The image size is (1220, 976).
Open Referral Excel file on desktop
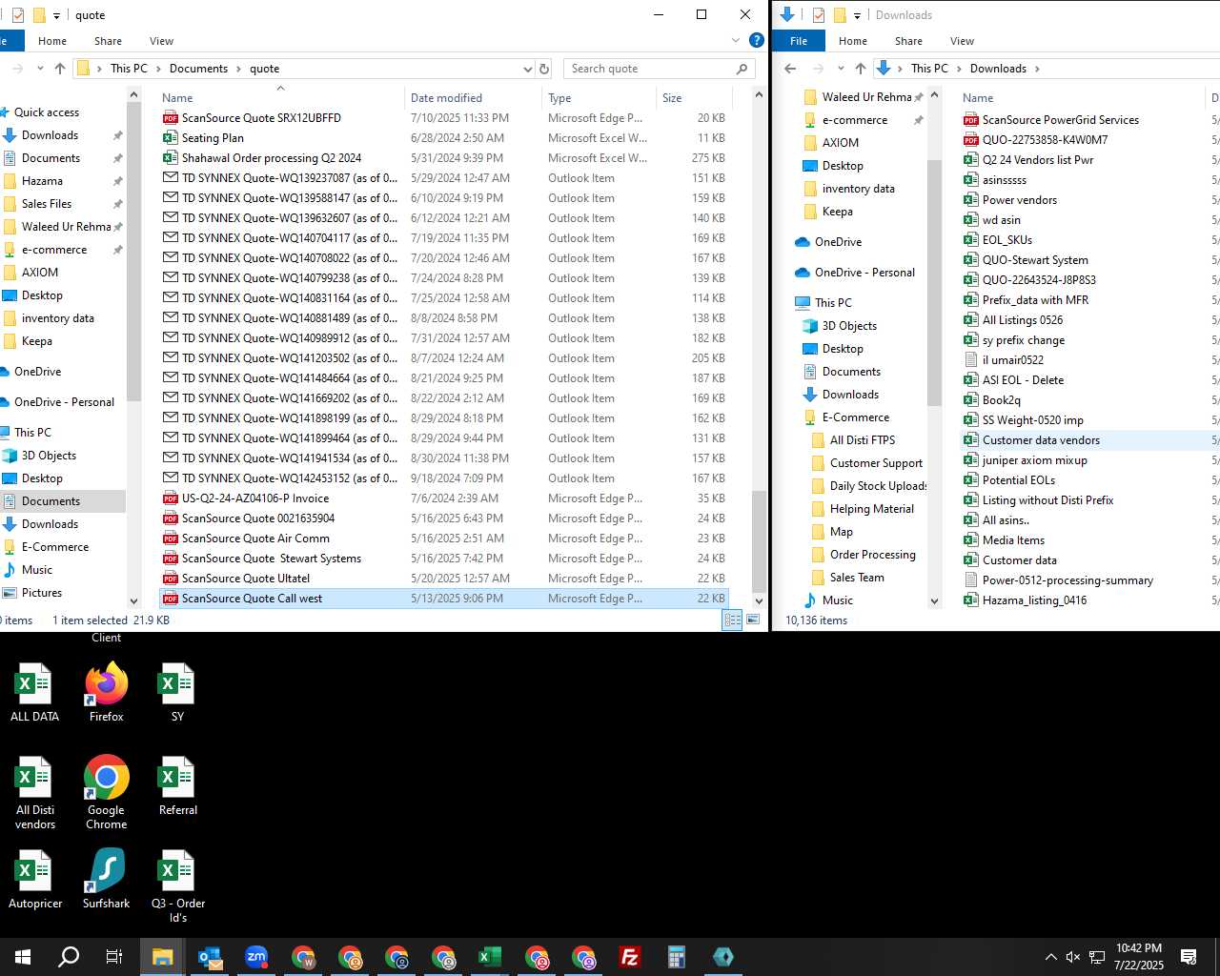coord(177,786)
